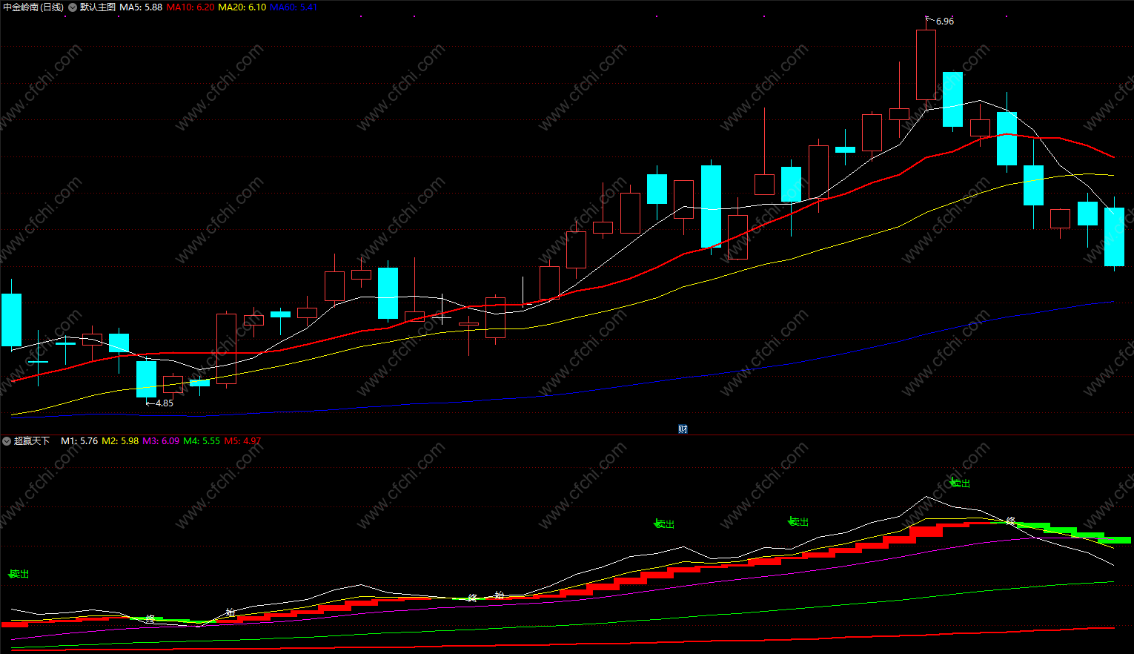Open the dropdown arrow beside 超赢天下
This screenshot has width=1134, height=654.
click(x=7, y=441)
